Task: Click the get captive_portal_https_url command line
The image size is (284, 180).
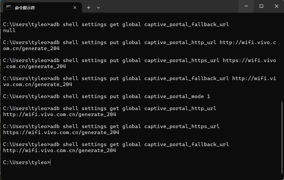Action: (x=111, y=126)
